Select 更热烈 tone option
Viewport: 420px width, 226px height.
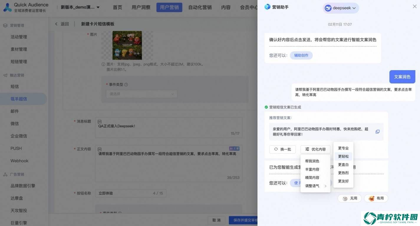[343, 173]
